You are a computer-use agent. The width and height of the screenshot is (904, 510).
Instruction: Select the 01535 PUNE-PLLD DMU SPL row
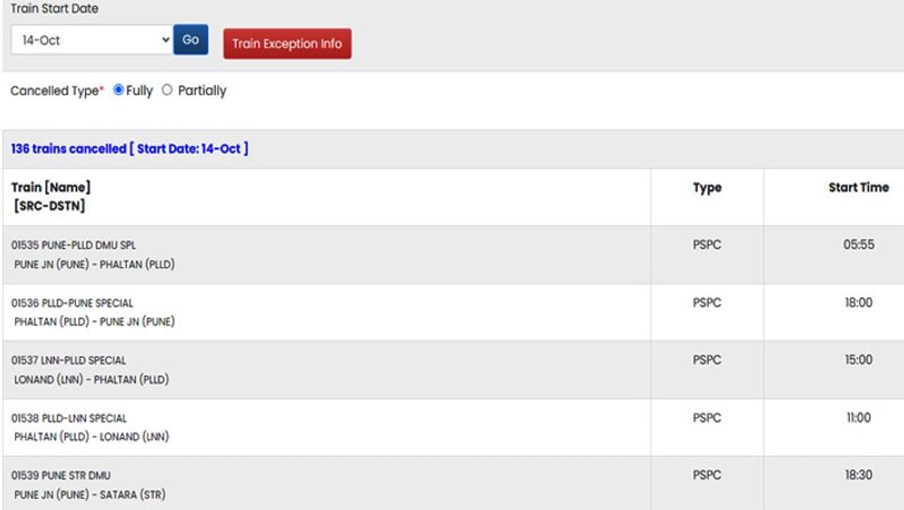(x=73, y=245)
